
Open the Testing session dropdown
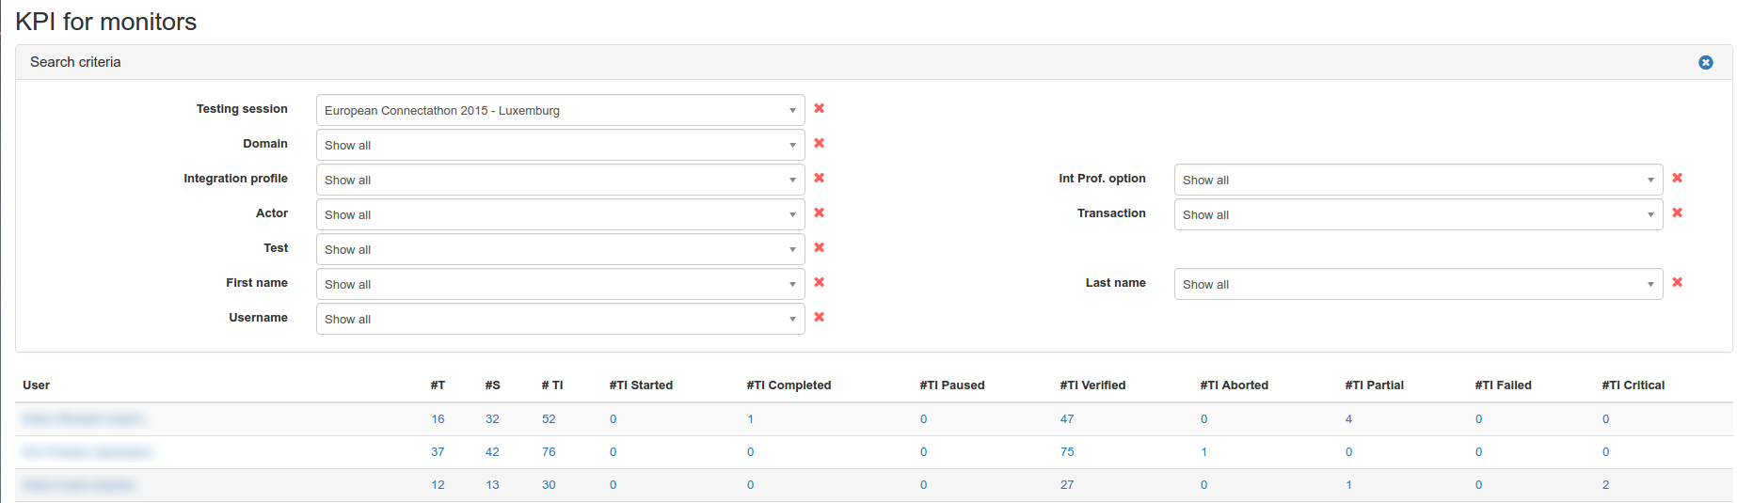(x=560, y=110)
